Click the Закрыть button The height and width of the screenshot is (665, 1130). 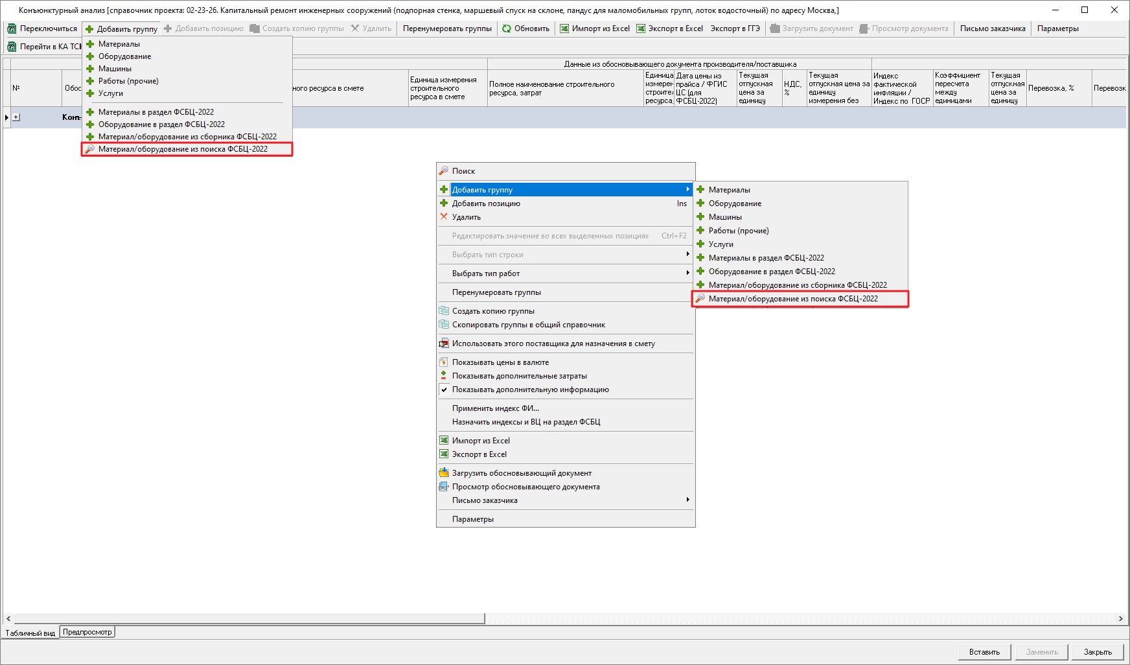point(1098,652)
